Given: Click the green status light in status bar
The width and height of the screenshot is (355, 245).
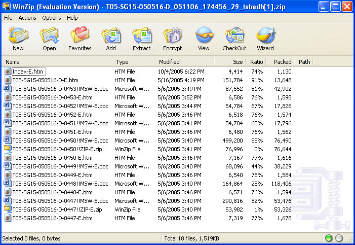Looking at the screenshot, I should (x=329, y=238).
